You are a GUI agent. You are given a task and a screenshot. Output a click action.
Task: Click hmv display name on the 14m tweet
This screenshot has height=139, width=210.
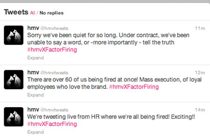(x=33, y=109)
